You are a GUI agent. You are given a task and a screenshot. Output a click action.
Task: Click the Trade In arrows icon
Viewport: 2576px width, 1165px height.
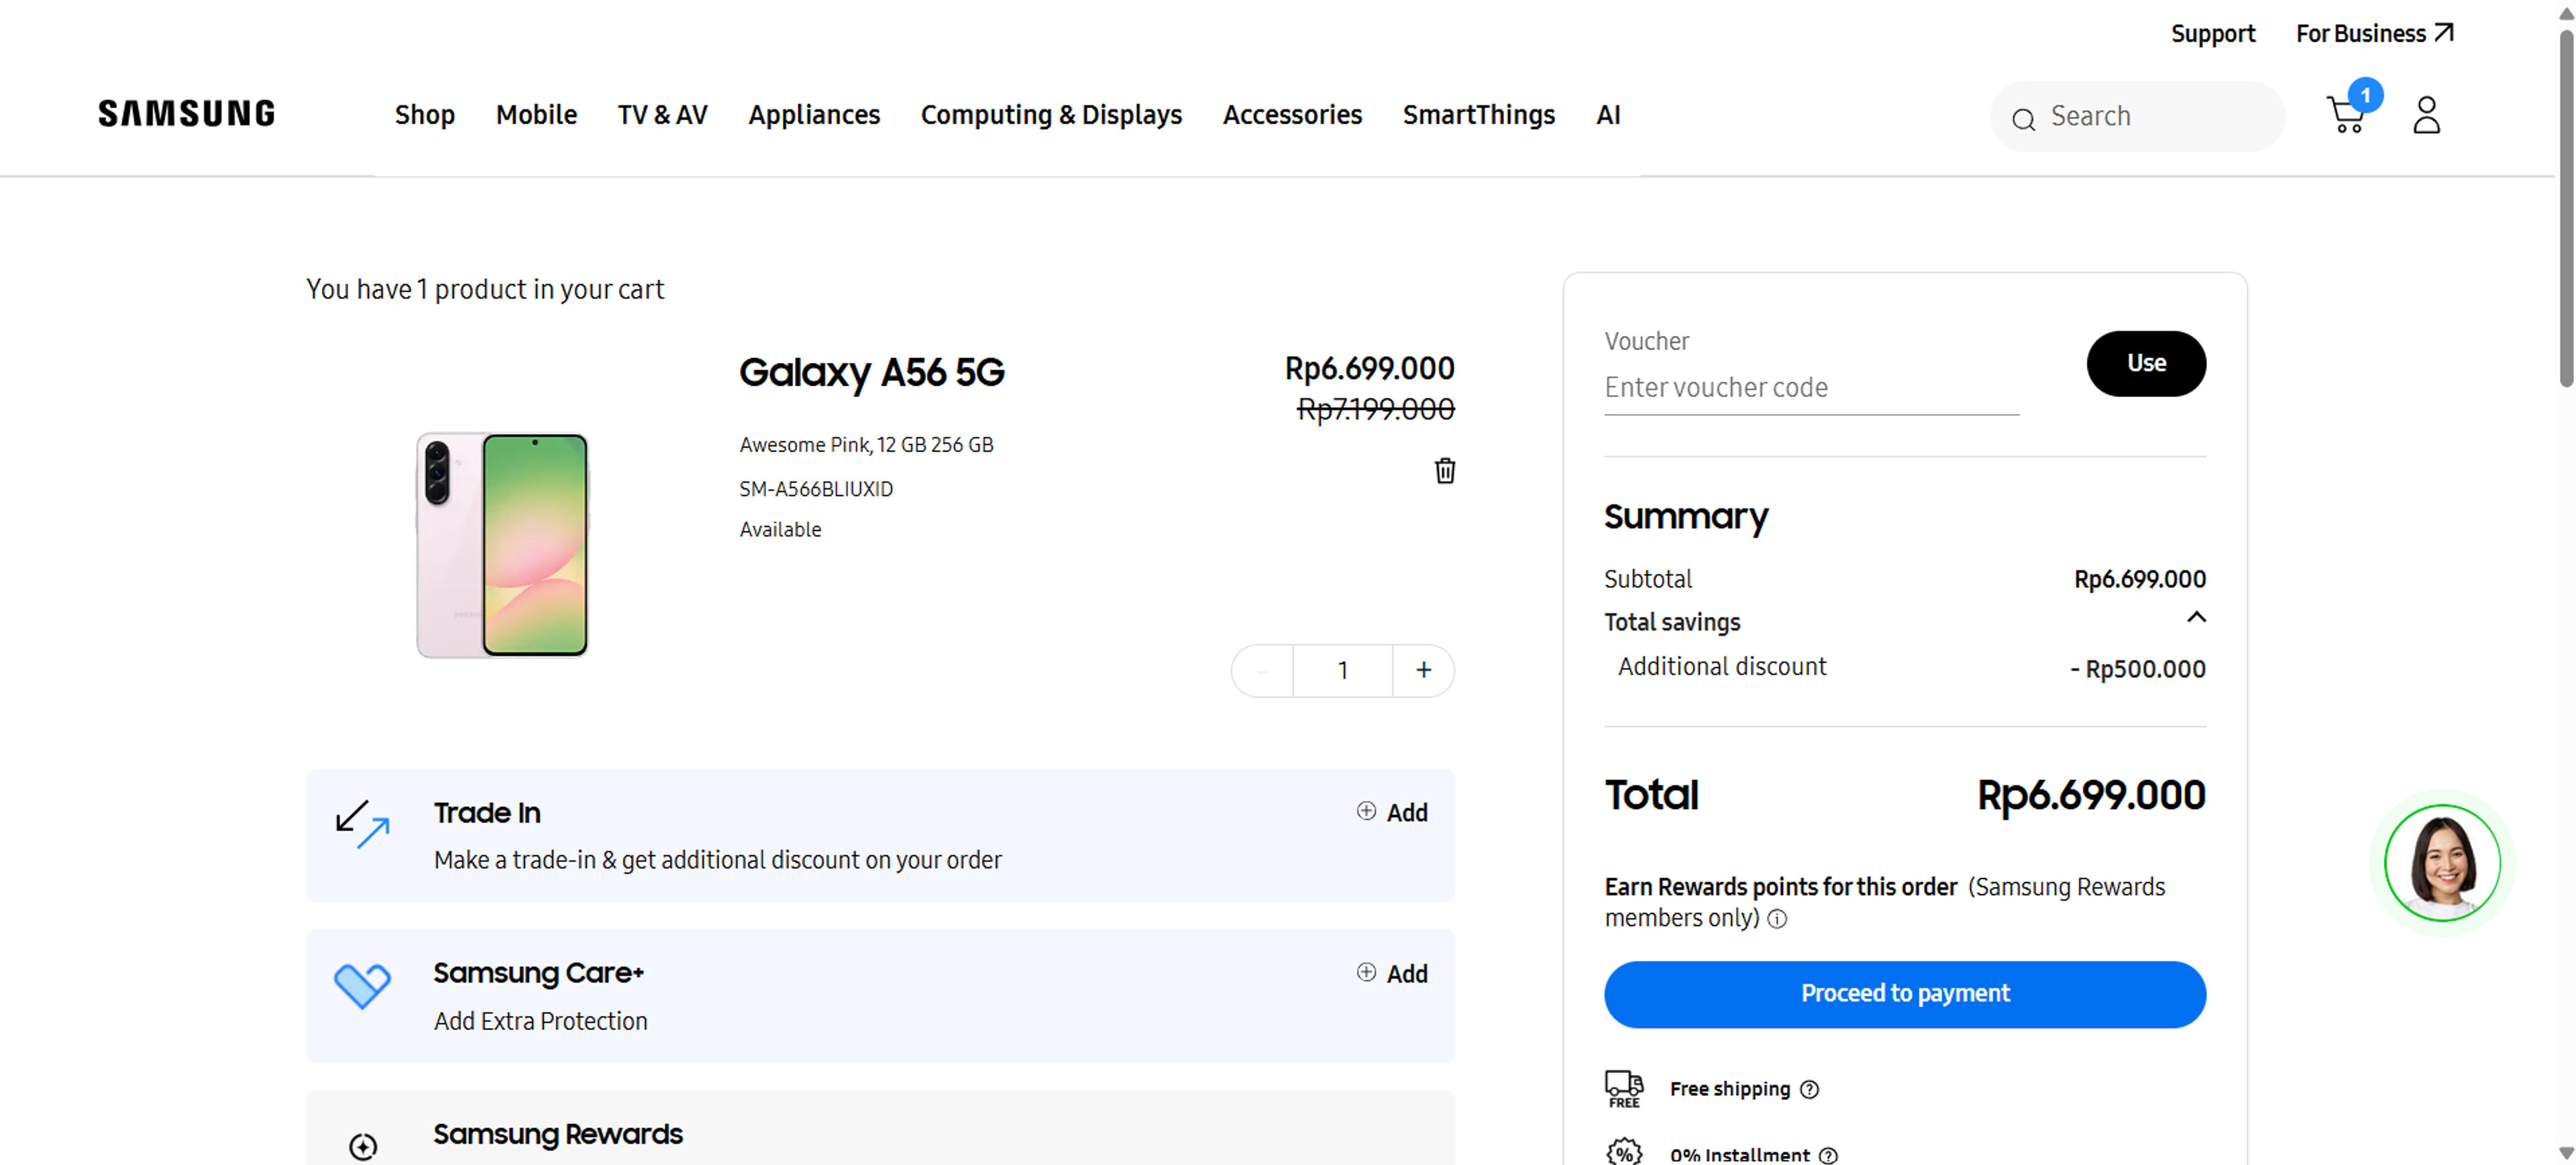[362, 824]
